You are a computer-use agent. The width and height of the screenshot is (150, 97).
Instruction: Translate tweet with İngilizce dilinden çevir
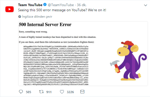click(37, 17)
